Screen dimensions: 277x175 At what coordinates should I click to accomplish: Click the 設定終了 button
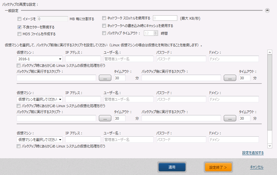(218, 167)
